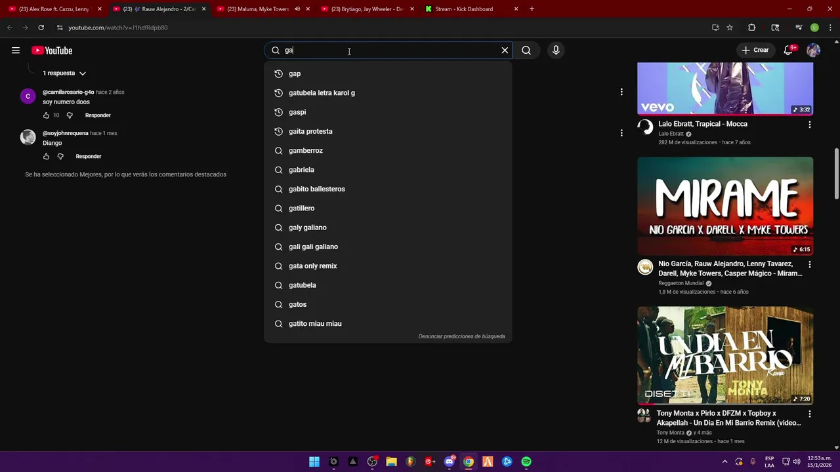This screenshot has width=840, height=472.
Task: Open the YouTube hamburger guide menu
Action: pos(16,50)
